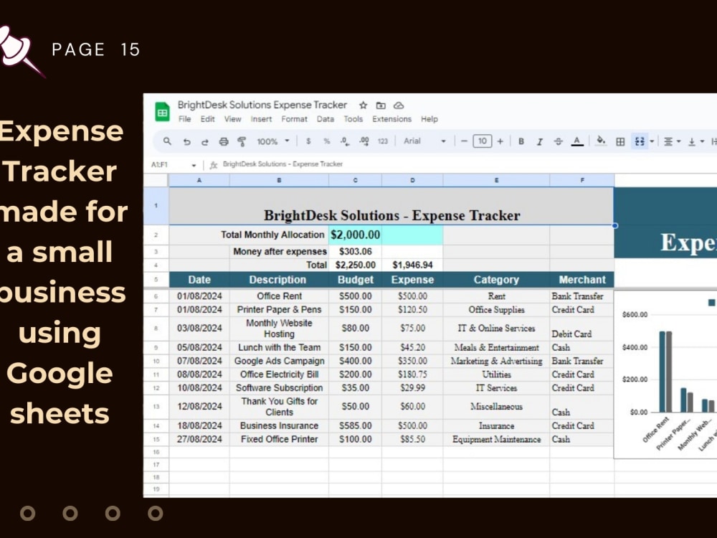Expand merge type dropdown arrow
The height and width of the screenshot is (538, 717).
point(652,141)
